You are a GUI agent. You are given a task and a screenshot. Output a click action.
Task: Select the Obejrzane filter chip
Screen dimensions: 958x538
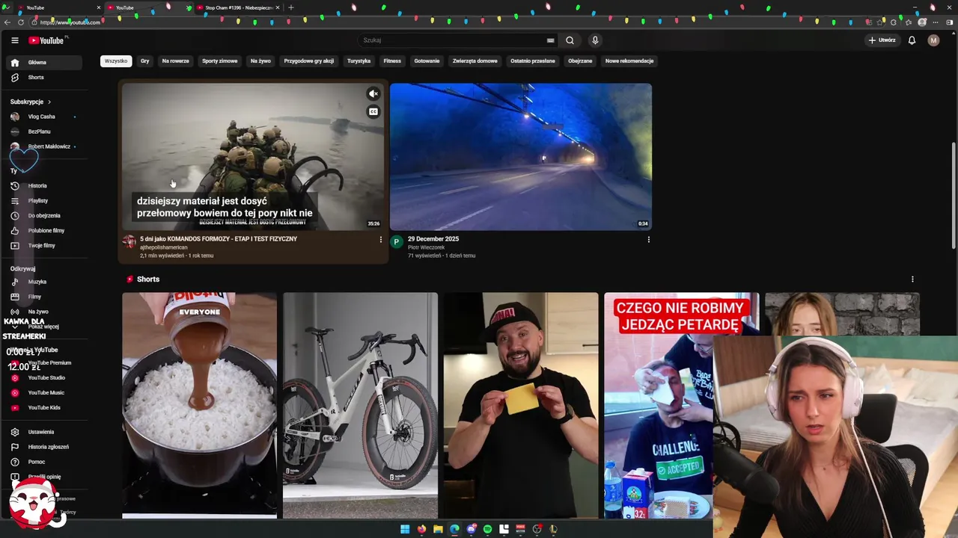pyautogui.click(x=580, y=61)
